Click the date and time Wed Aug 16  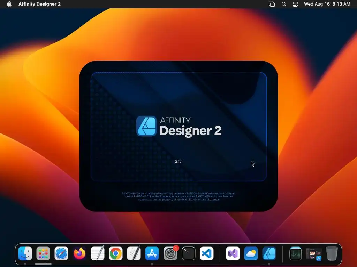point(327,4)
